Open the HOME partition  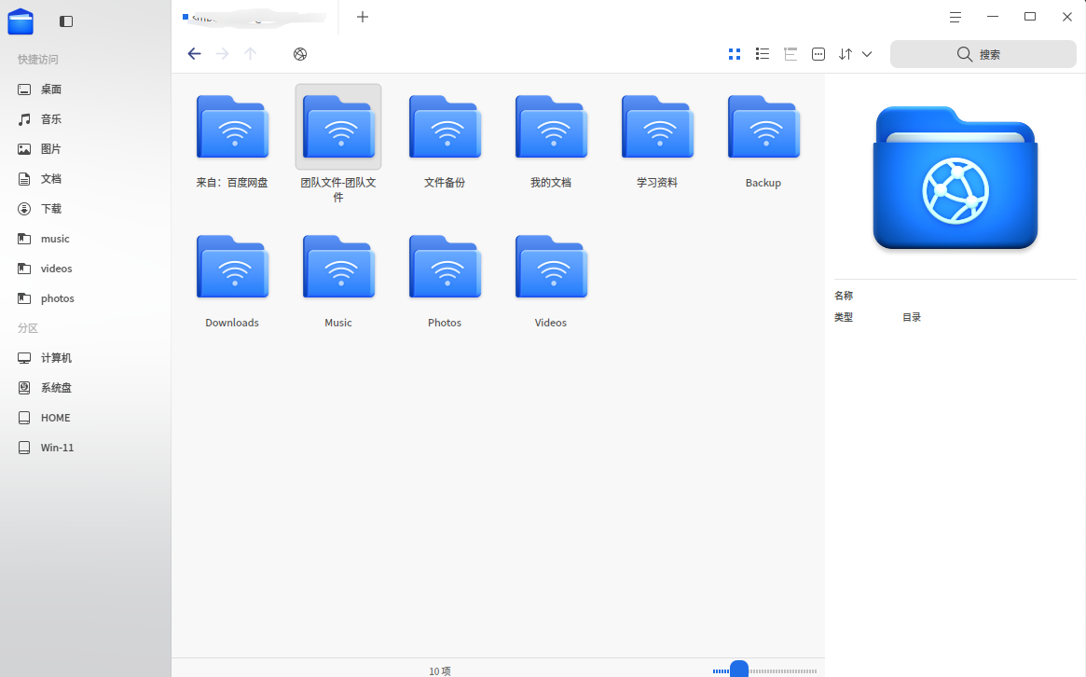85,418
